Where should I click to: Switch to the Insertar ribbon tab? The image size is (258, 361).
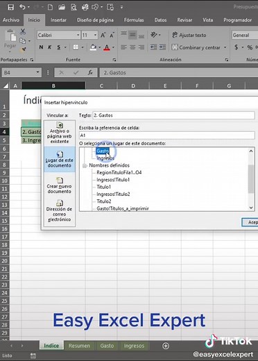[x=58, y=20]
